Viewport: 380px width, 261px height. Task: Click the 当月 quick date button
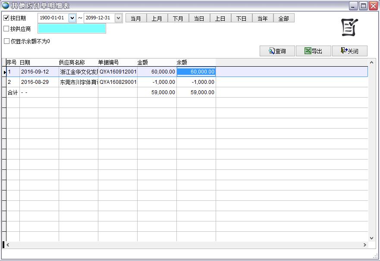(x=136, y=18)
